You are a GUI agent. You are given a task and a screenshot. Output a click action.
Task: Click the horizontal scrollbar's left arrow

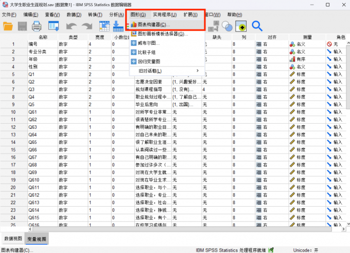pyautogui.click(x=30, y=229)
